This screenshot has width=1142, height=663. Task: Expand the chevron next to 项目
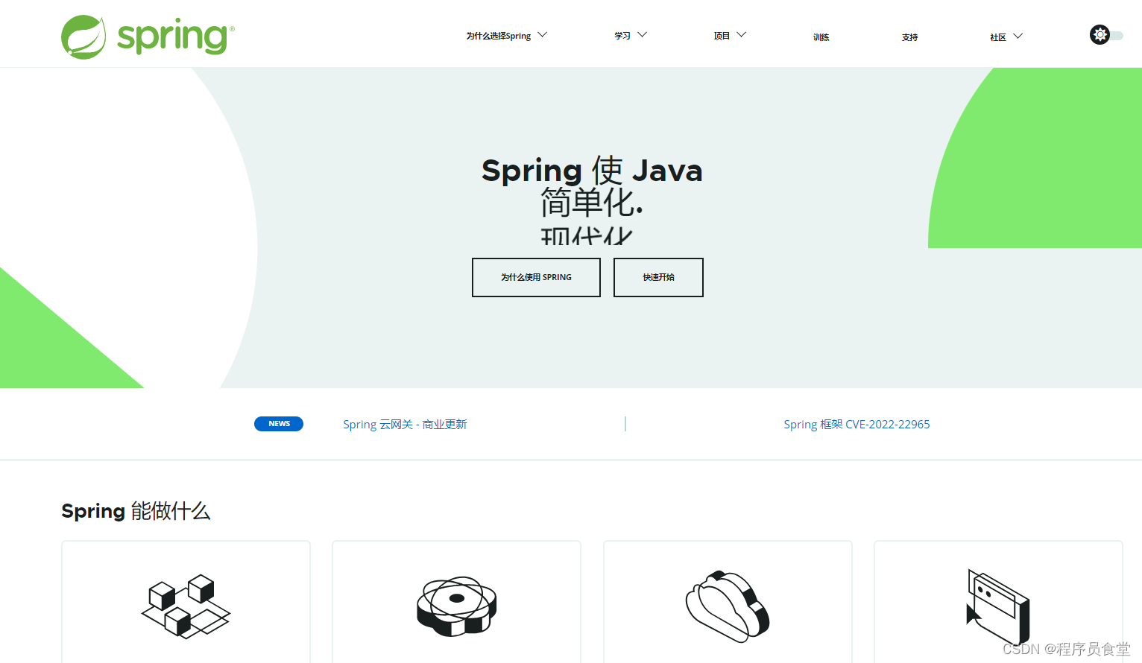point(742,35)
